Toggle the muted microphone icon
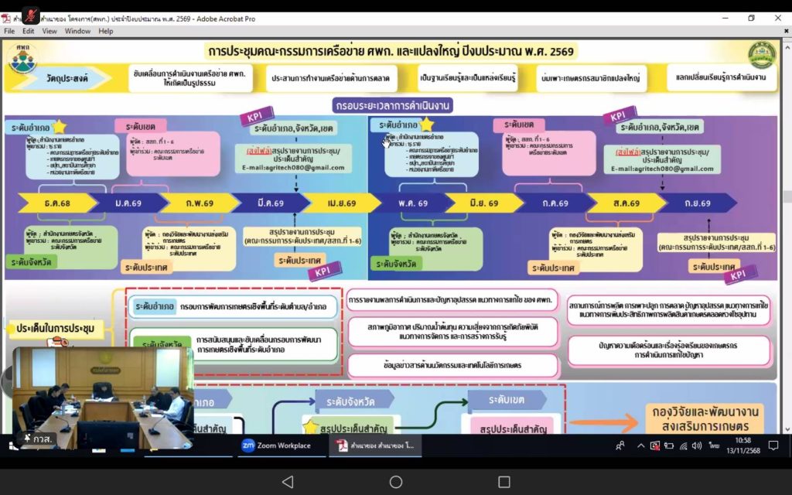This screenshot has width=792, height=495. click(31, 15)
